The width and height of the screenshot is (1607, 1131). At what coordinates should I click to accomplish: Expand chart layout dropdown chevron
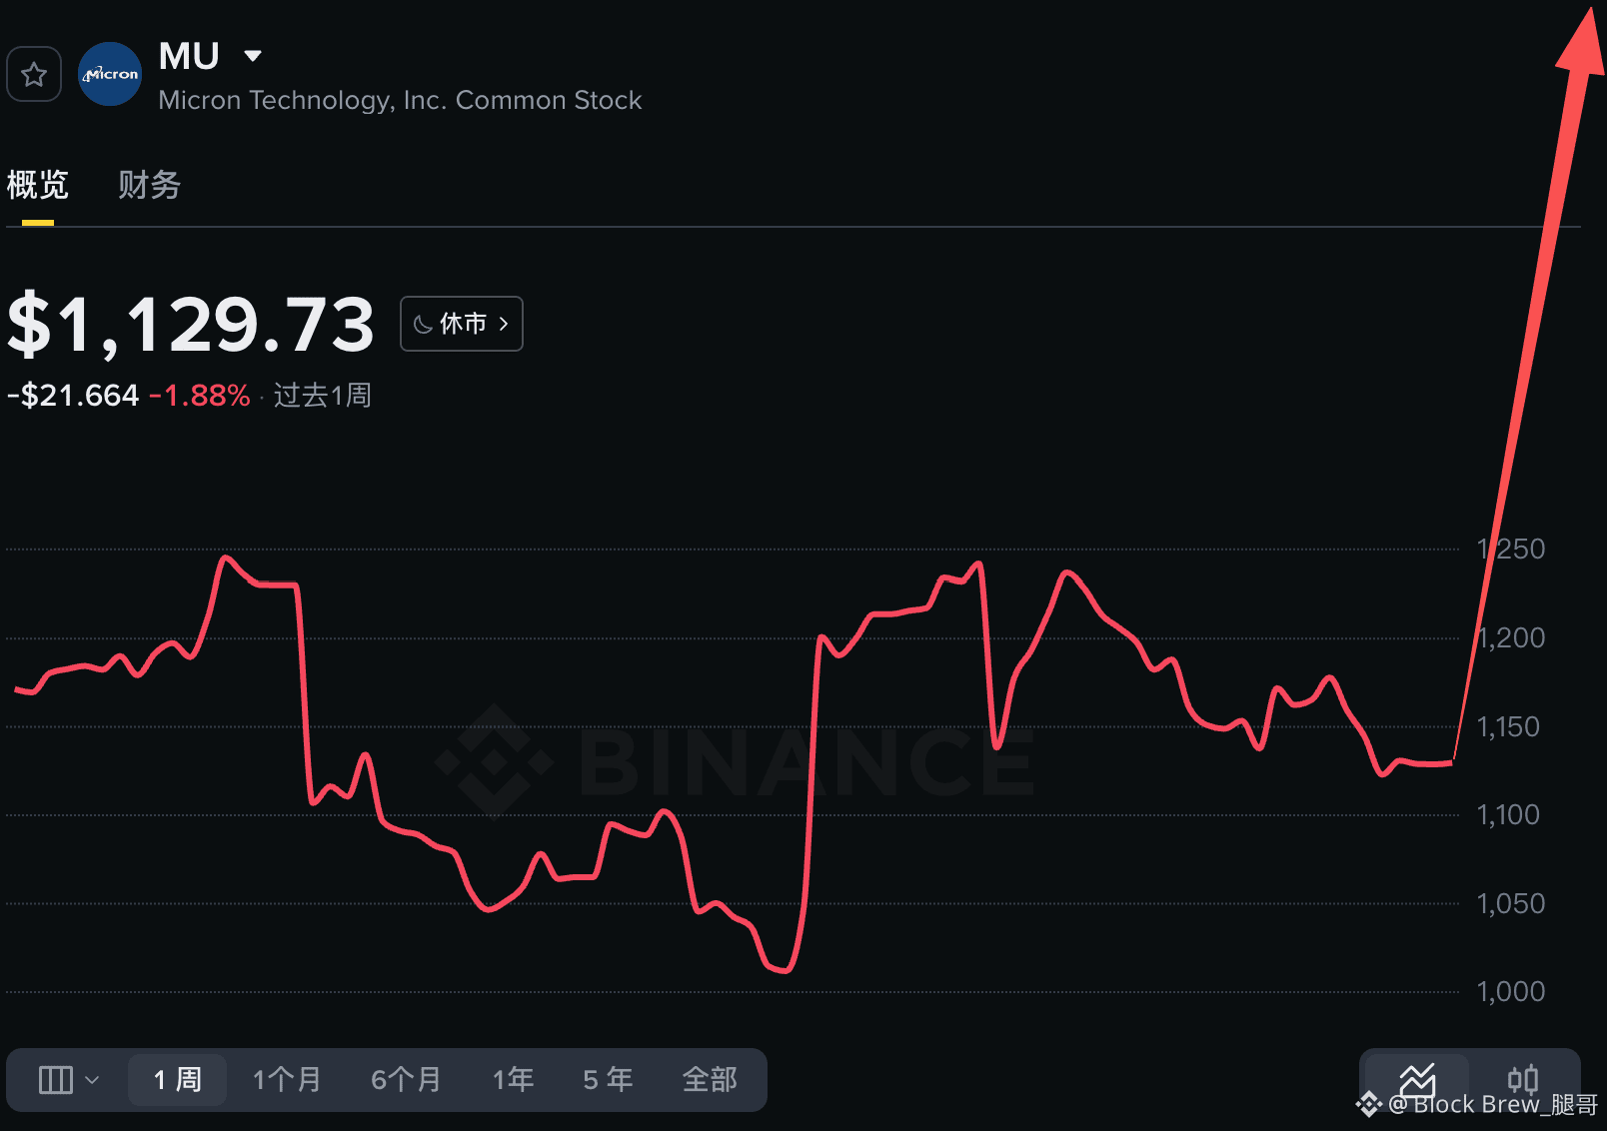point(93,1080)
